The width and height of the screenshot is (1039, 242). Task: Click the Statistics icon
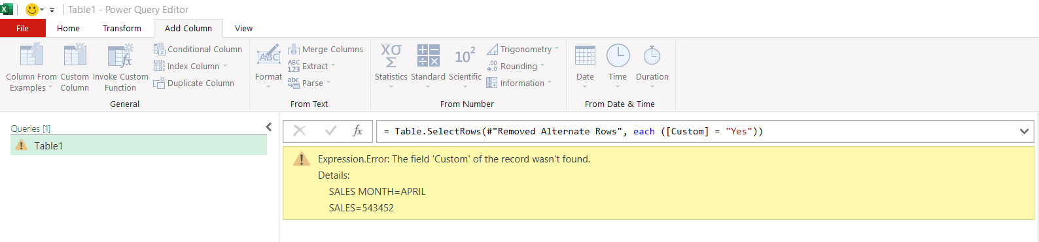pos(391,56)
